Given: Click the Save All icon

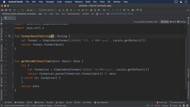Looking at the screenshot, I should click(x=6, y=10).
